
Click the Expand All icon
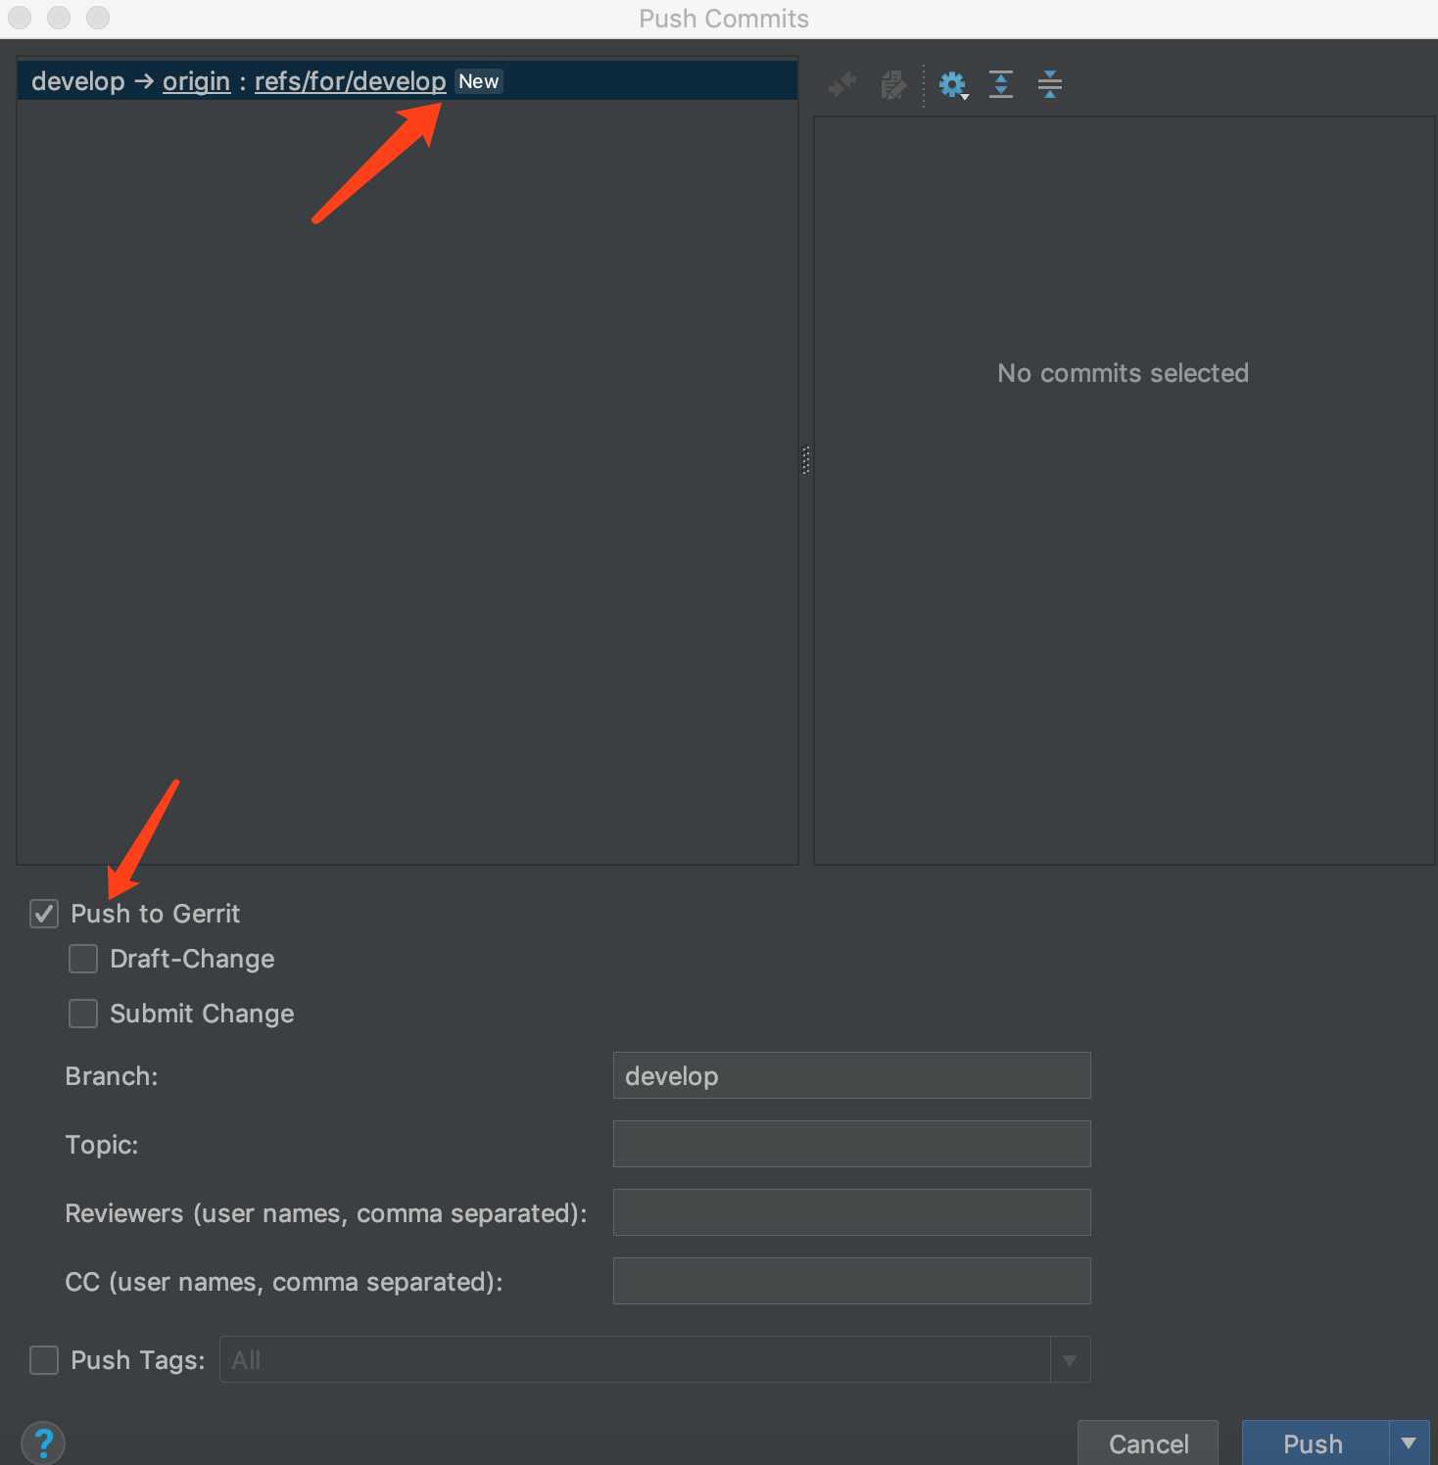(x=1001, y=85)
